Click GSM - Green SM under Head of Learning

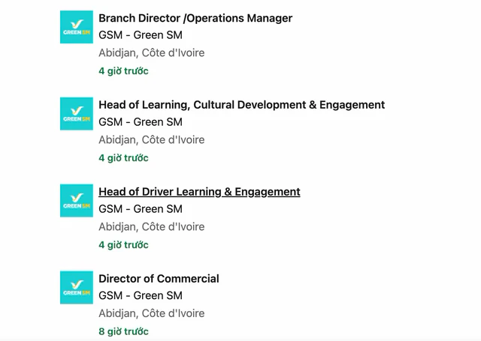141,122
